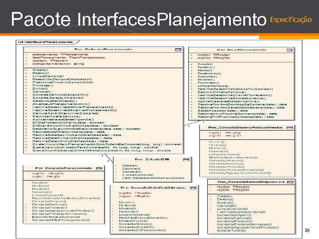Click 'regAgr: TRegAgr' in Frm_ConsultaSaldosDisponiveis

[x=233, y=187]
